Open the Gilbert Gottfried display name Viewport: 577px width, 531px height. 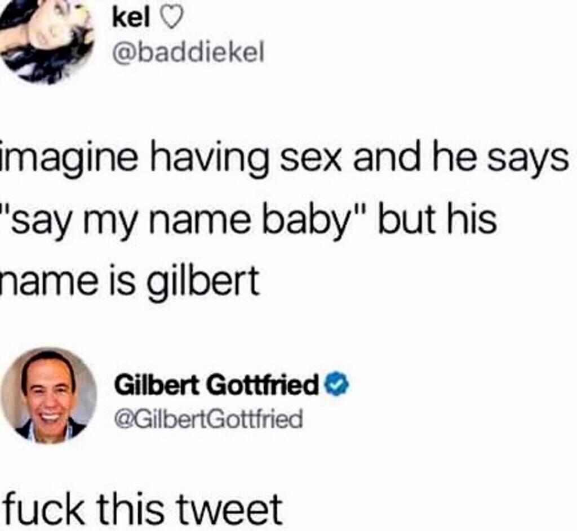click(217, 385)
